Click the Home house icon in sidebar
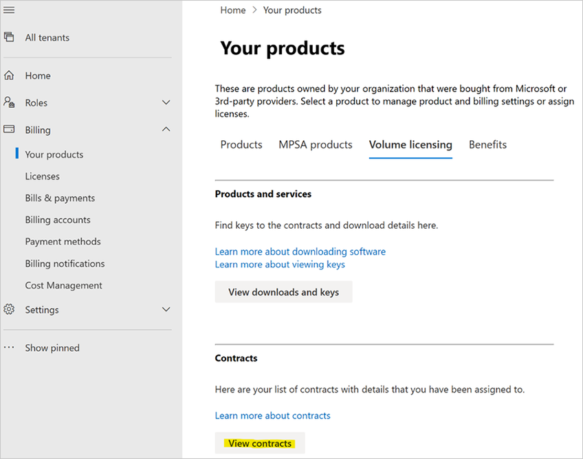583x459 pixels. 9,76
